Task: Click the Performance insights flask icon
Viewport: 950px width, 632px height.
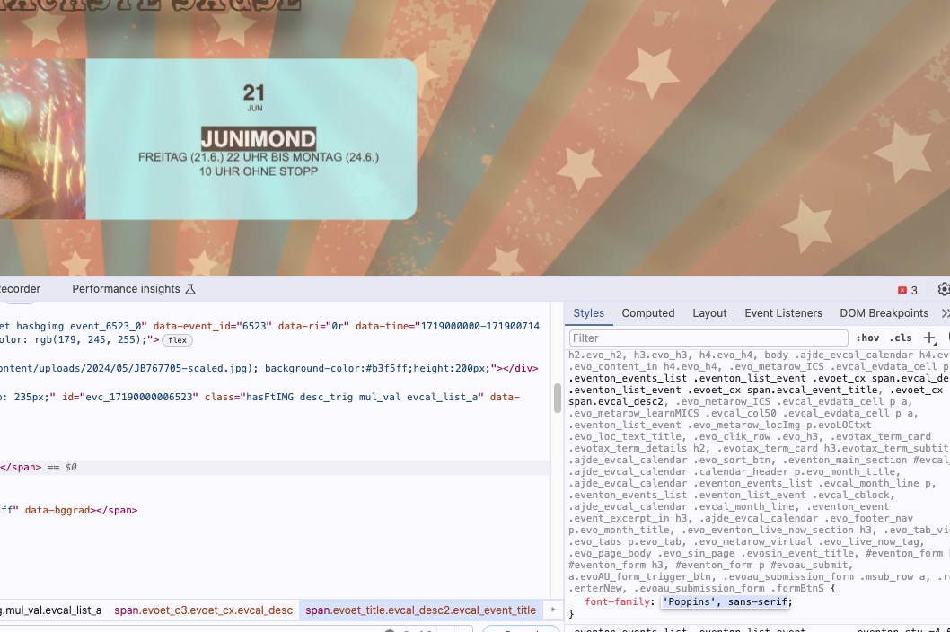Action: coord(190,289)
